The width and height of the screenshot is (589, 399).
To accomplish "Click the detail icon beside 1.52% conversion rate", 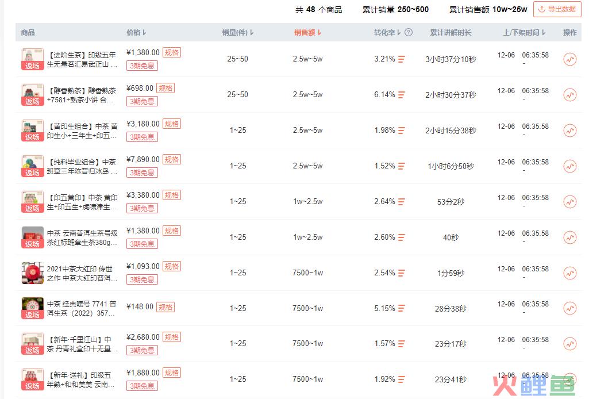I will point(401,166).
